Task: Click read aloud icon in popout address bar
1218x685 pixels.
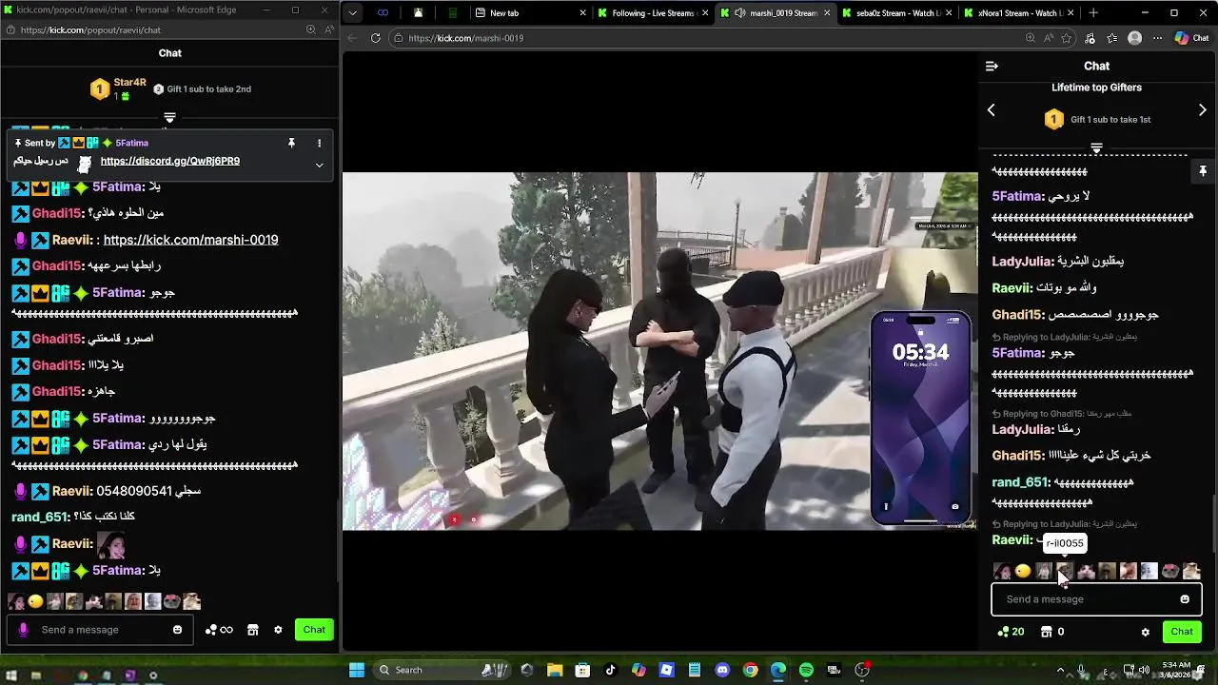Action: [328, 29]
